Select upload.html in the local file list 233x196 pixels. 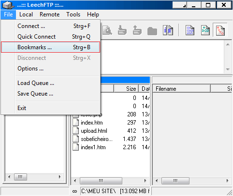coord(94,131)
